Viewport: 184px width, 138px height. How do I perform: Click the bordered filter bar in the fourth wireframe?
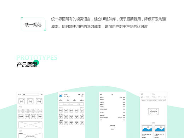coord(153,100)
